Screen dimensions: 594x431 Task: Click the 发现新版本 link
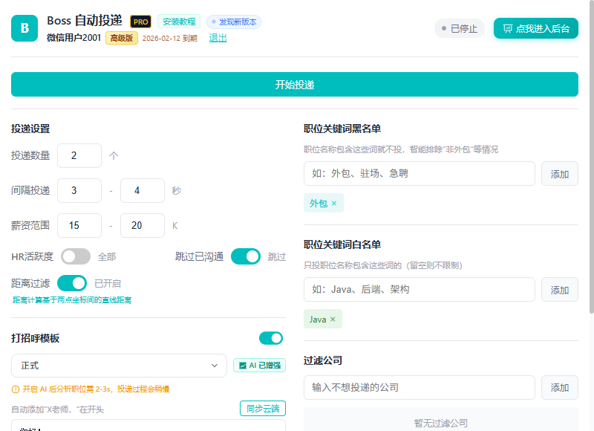coord(232,22)
